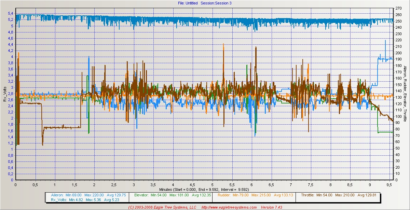This screenshot has height=210, width=410.
Task: Click the '70' tick on right axis
Action: pyautogui.click(x=397, y=136)
